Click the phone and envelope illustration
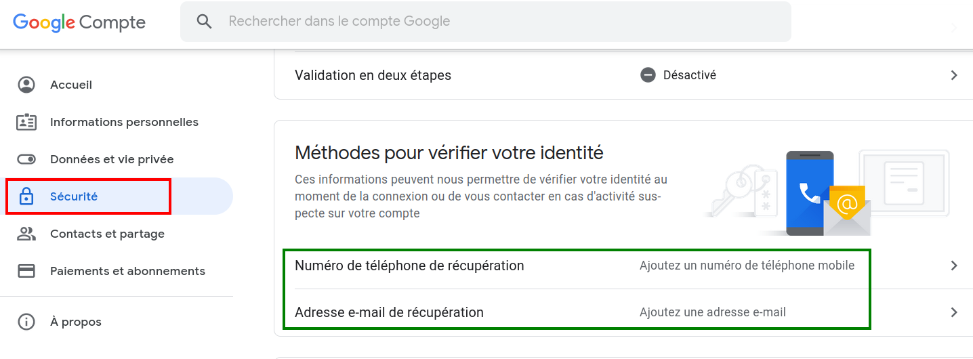Screen dimensions: 973x359 pos(826,193)
